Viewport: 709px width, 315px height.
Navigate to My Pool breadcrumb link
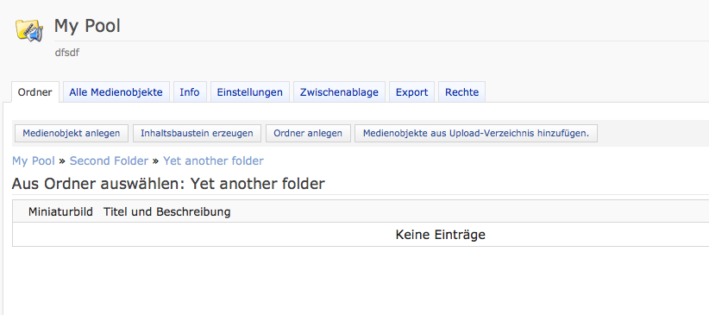tap(34, 161)
